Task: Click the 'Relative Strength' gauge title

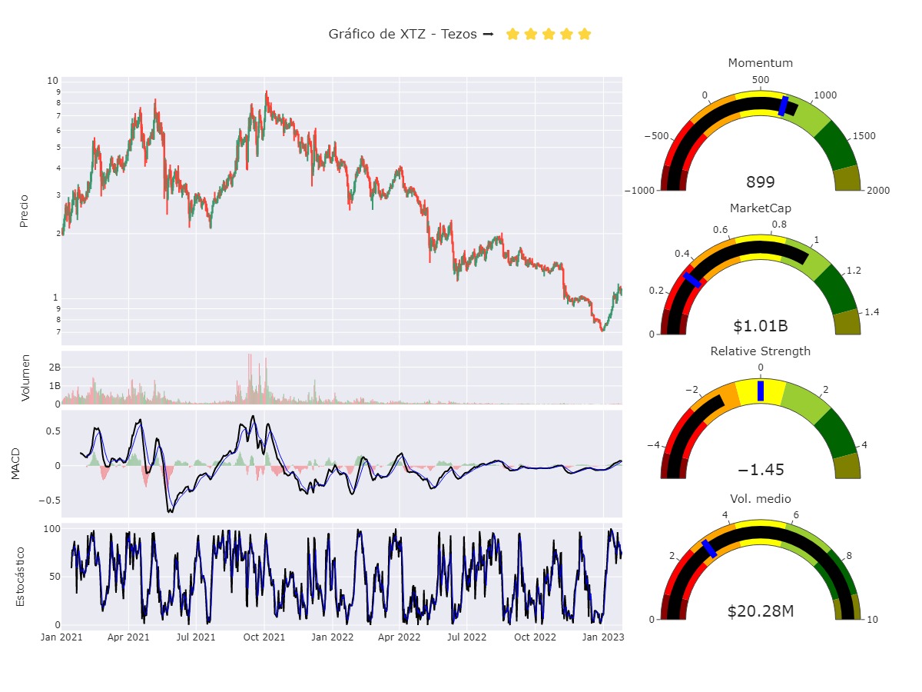Action: pos(761,351)
